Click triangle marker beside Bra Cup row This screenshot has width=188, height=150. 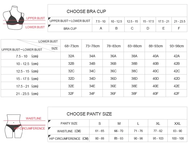(x=49, y=26)
